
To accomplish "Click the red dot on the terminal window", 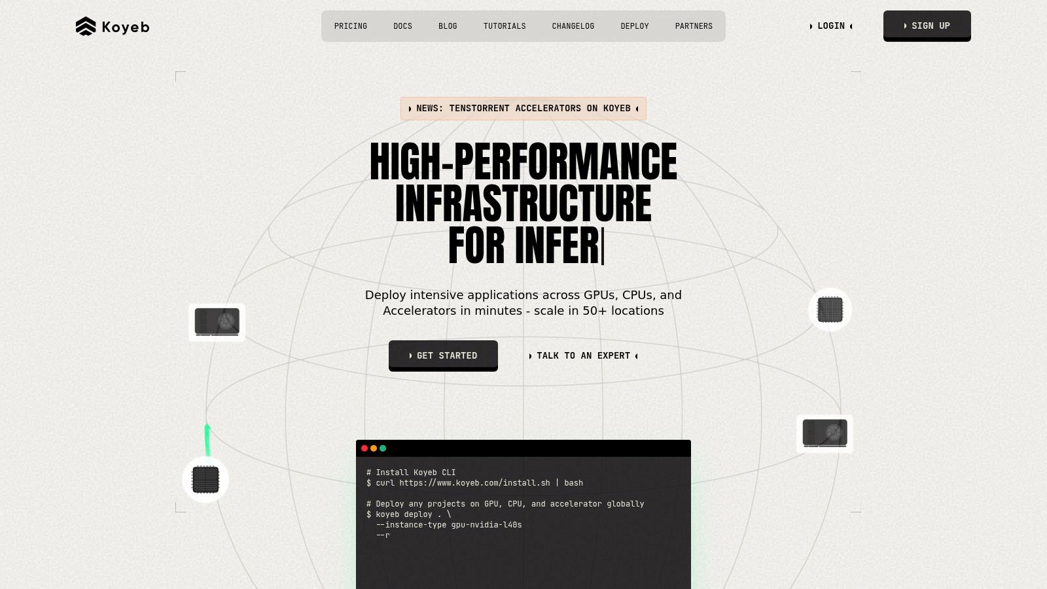I will (364, 448).
